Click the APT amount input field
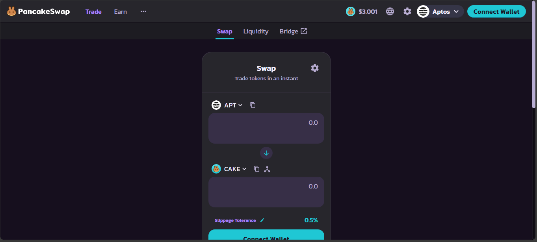The image size is (537, 242). pos(266,128)
